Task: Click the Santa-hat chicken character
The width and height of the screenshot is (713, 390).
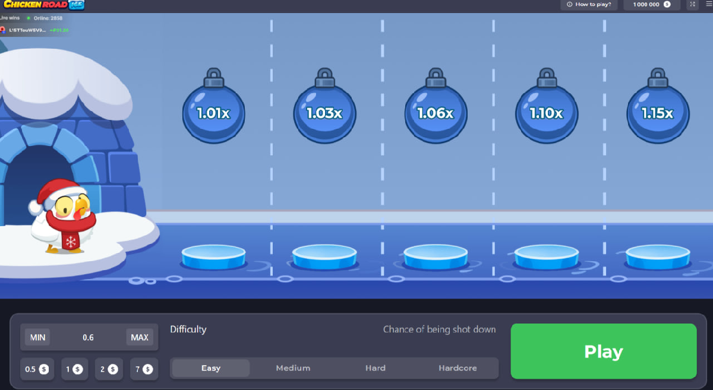Action: click(x=62, y=217)
